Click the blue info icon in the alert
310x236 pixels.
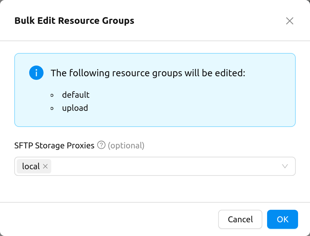pyautogui.click(x=36, y=73)
